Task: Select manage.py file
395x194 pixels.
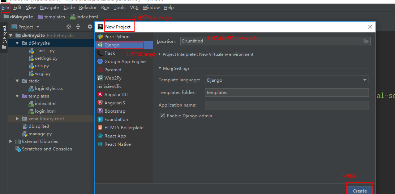Action: click(37, 134)
